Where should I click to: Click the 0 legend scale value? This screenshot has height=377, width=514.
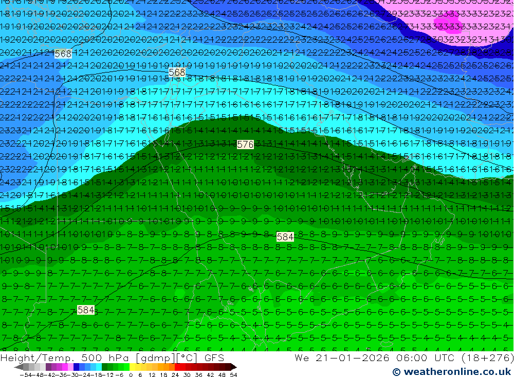coord(131,375)
